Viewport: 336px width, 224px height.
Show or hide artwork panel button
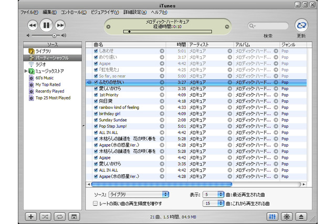pyautogui.click(x=74, y=217)
